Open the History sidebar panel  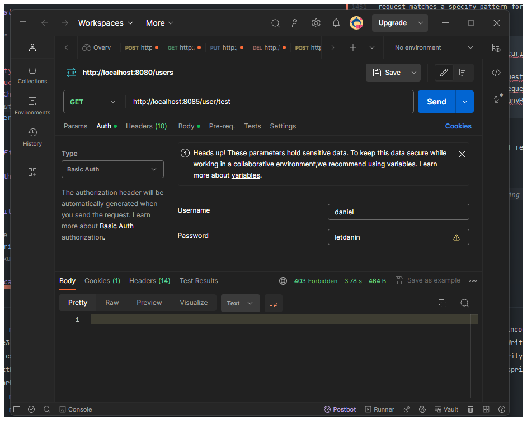click(32, 137)
